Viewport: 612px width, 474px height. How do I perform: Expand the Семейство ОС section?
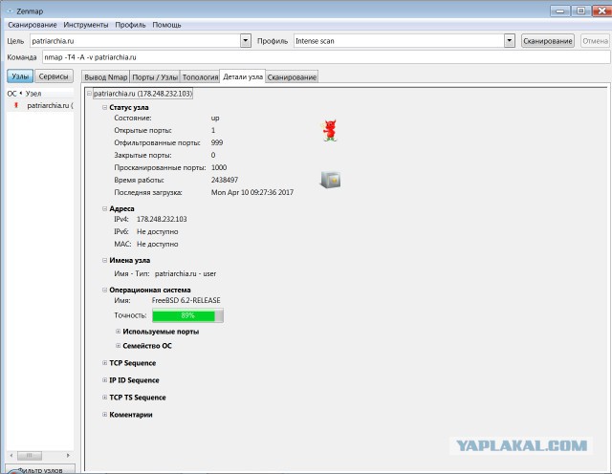pos(118,346)
